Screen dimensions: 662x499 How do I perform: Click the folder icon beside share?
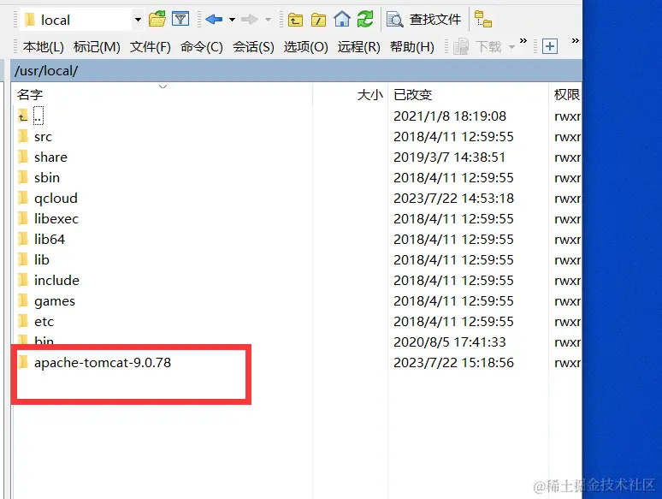(23, 157)
